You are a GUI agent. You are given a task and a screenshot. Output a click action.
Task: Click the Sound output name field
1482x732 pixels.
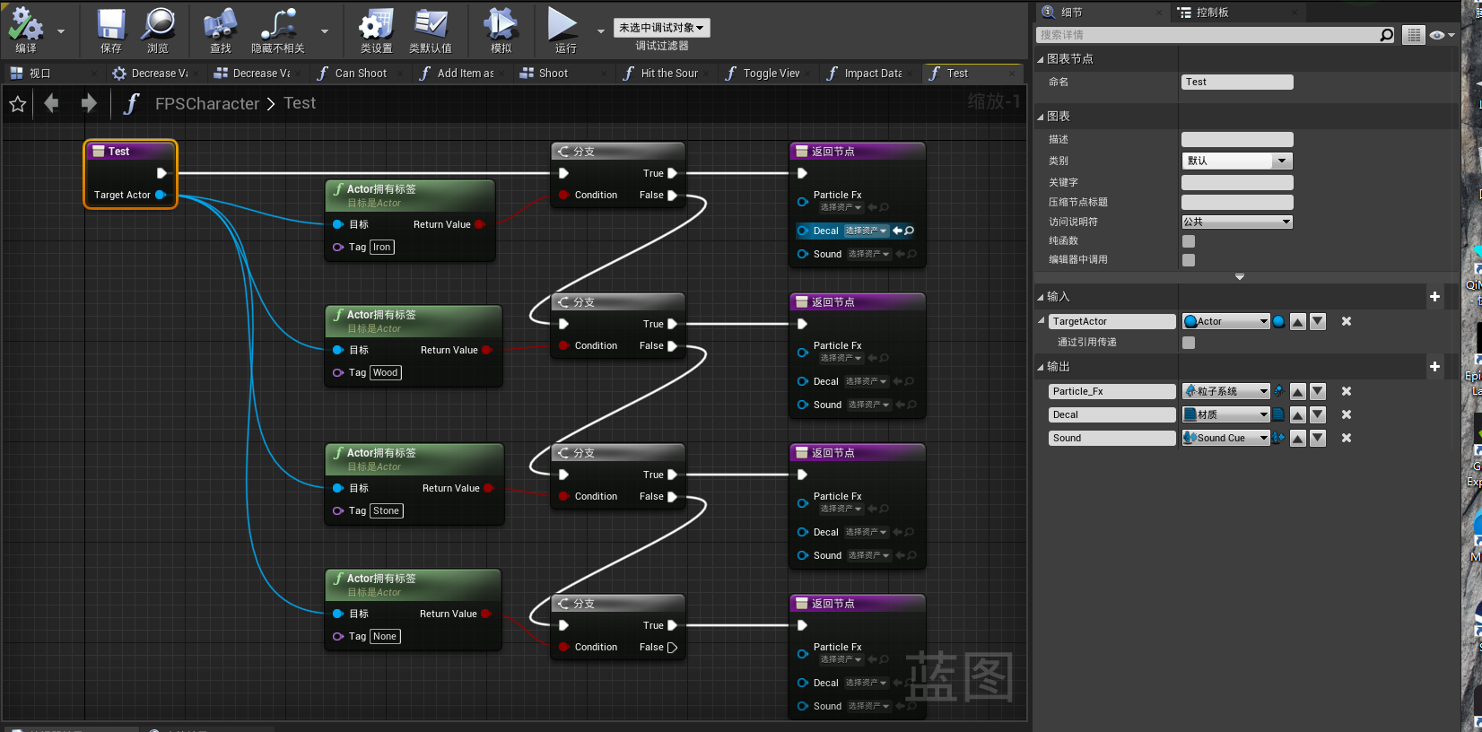pyautogui.click(x=1111, y=438)
